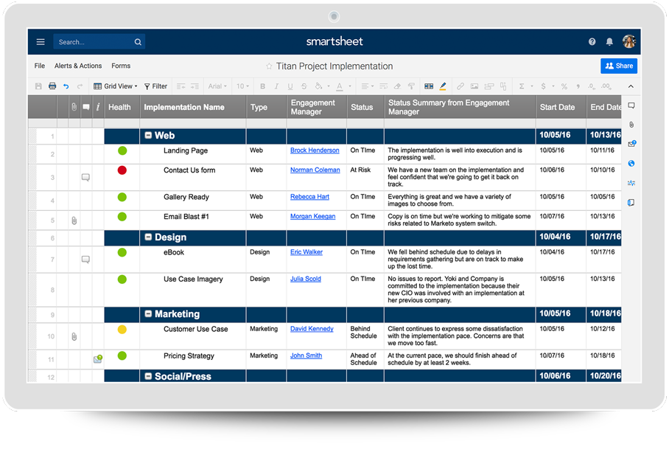Click the red health dot for Contact Us form
Screen dimensions: 669x472
coord(122,170)
